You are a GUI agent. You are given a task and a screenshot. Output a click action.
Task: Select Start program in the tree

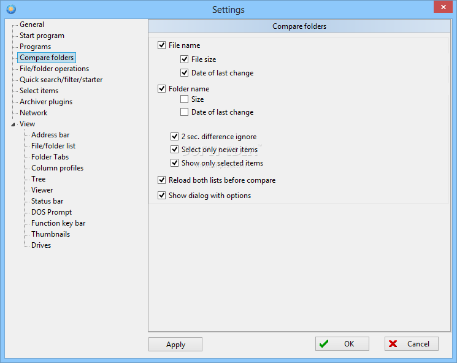pyautogui.click(x=42, y=36)
